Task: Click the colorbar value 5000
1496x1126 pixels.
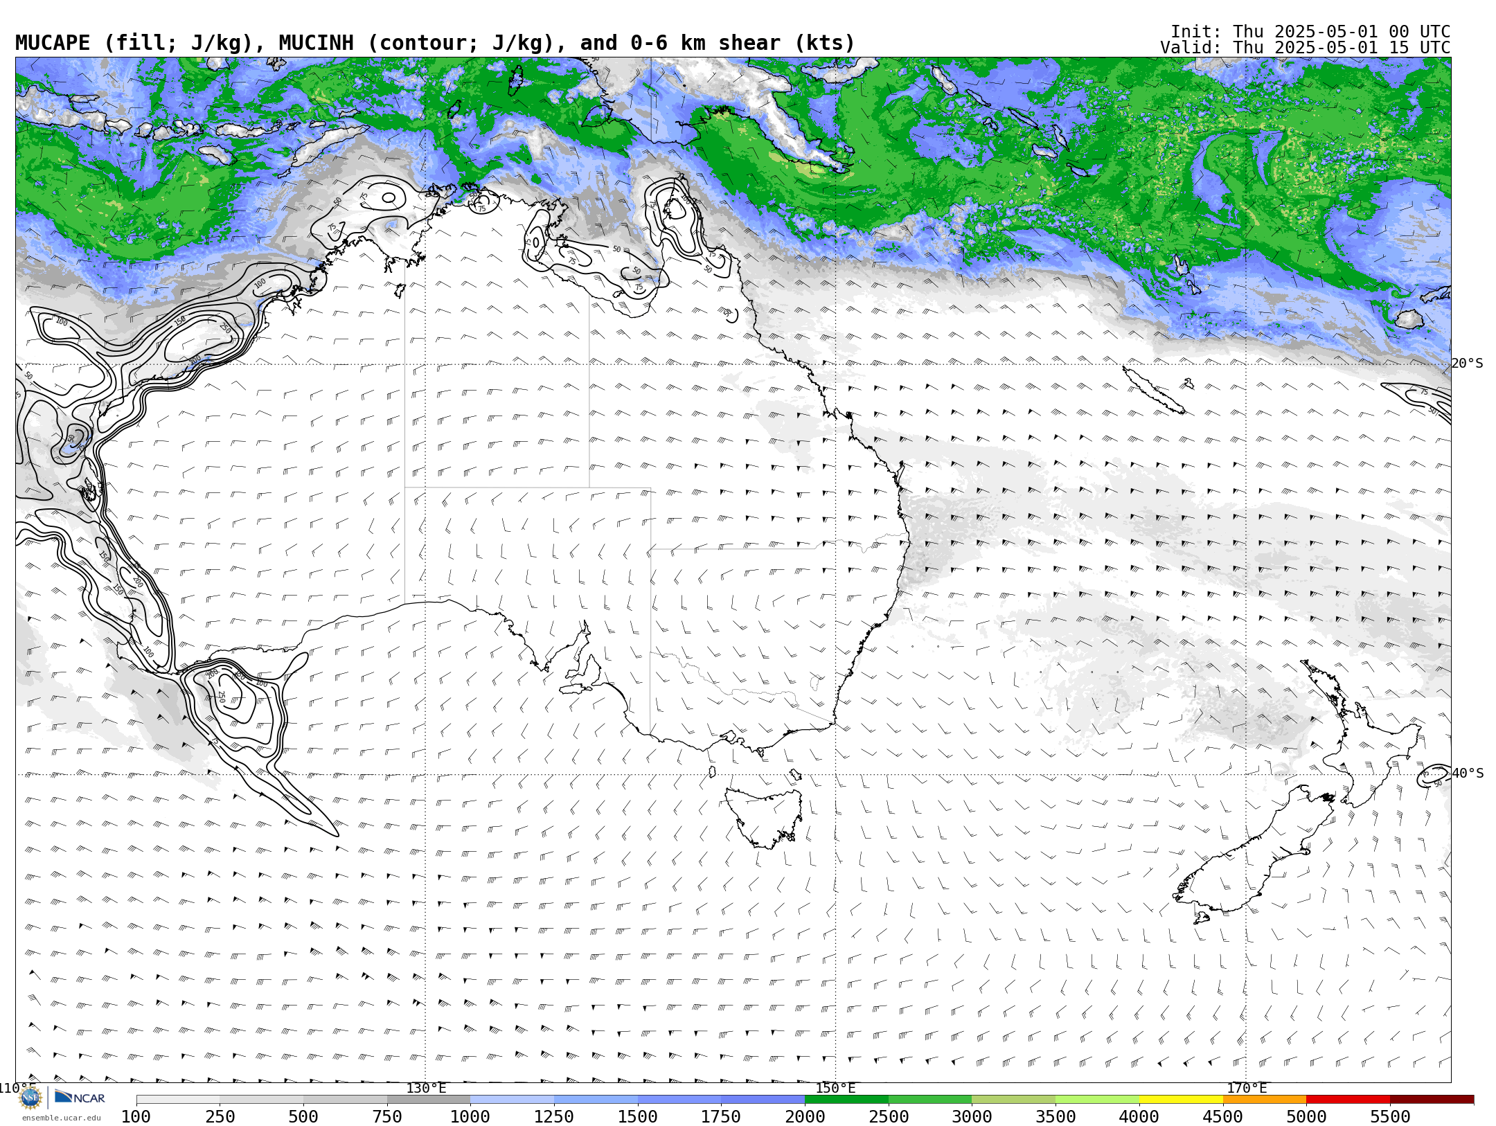Action: point(1306,1117)
